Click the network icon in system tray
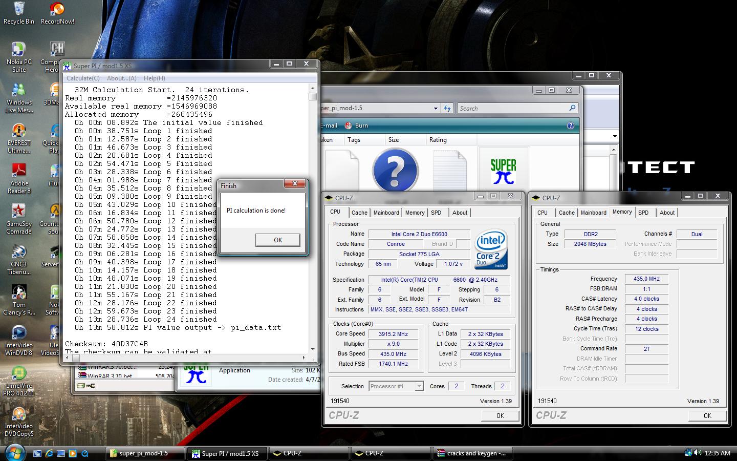The image size is (737, 461). coord(688,453)
